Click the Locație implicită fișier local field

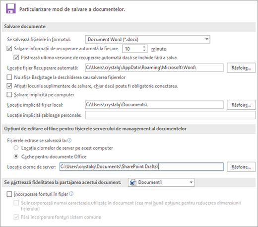(x=154, y=105)
